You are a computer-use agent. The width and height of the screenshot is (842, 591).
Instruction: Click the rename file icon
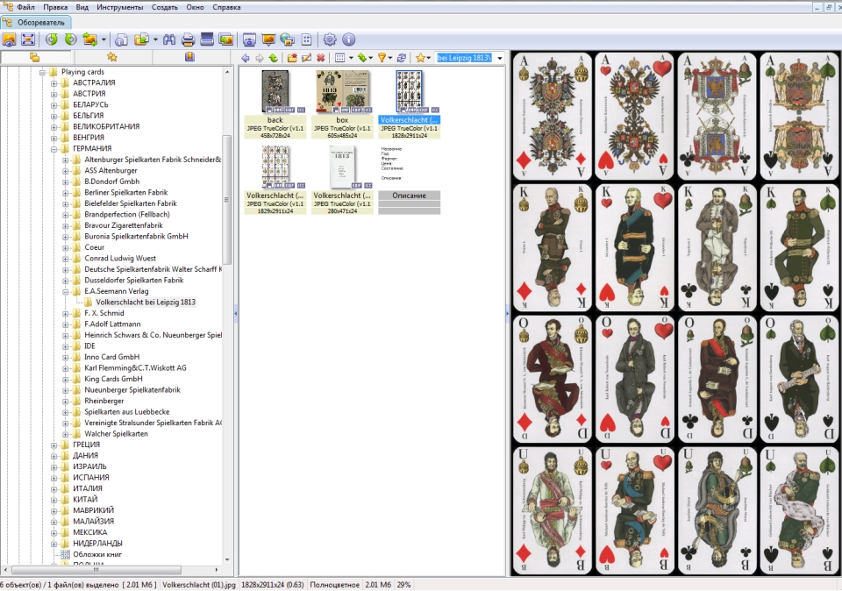click(x=307, y=58)
